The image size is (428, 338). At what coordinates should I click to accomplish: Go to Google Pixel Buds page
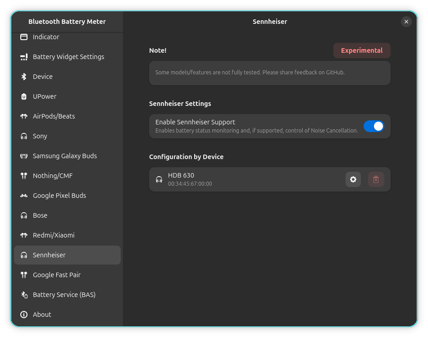tap(67, 196)
